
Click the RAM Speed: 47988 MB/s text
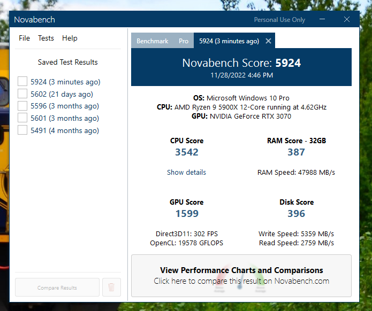pos(296,172)
